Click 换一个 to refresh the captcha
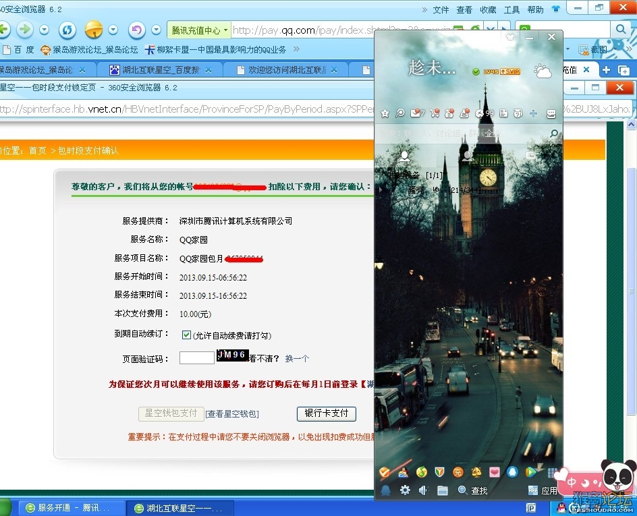 click(x=297, y=358)
